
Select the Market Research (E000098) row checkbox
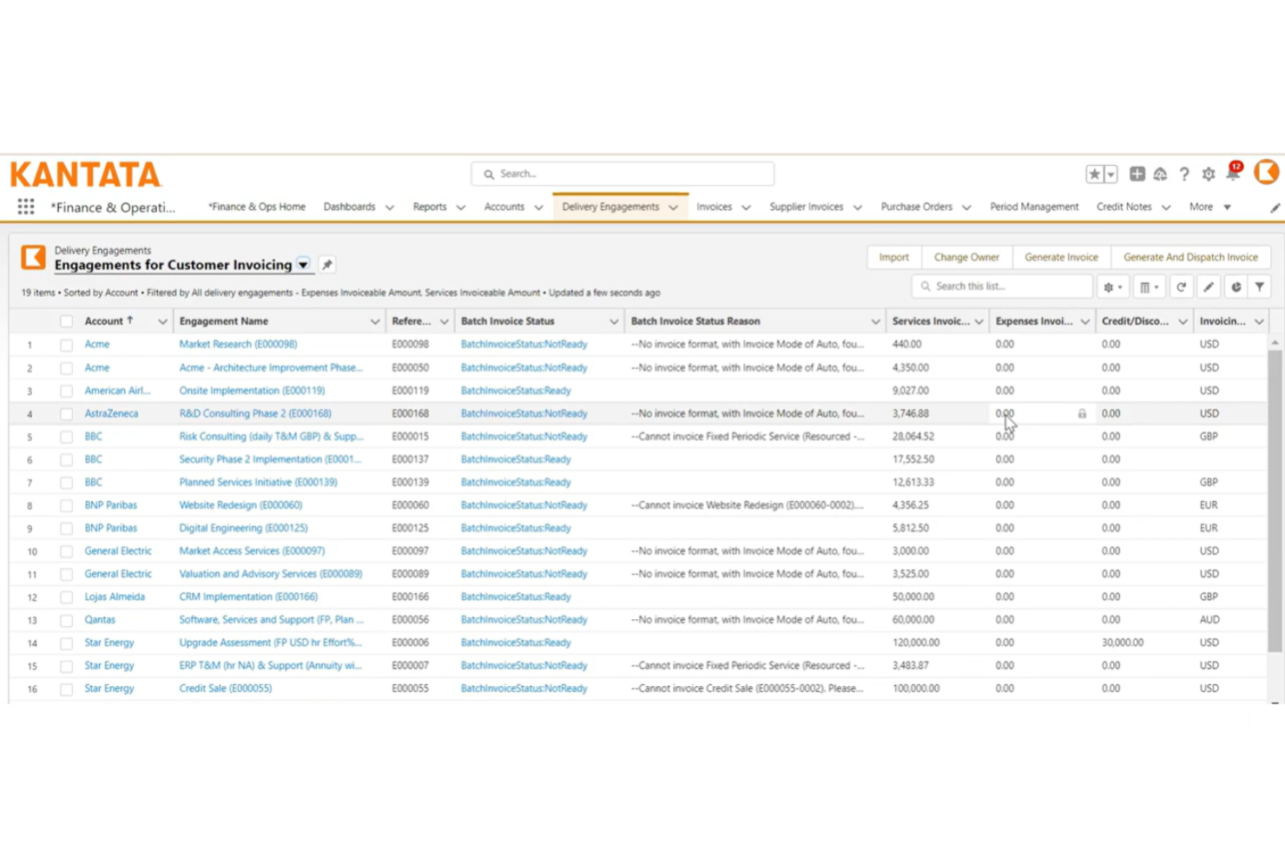coord(66,345)
